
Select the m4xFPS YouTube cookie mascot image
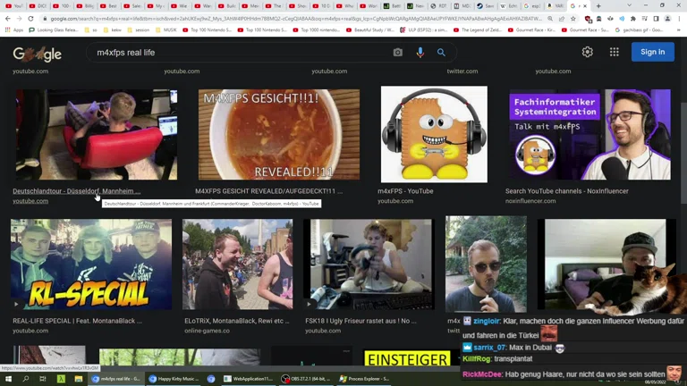coord(434,134)
